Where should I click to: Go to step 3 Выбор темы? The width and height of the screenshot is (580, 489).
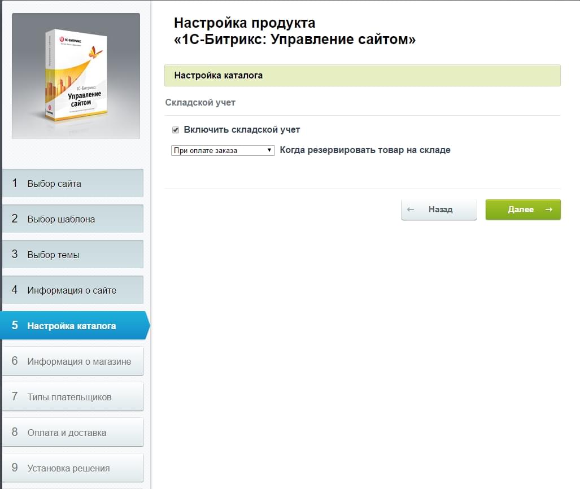(x=73, y=254)
